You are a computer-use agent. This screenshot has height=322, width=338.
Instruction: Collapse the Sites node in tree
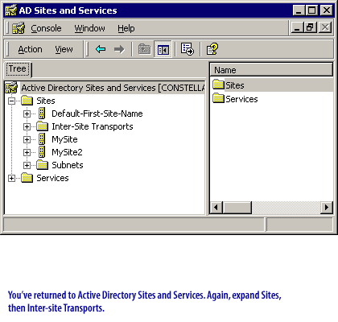[x=11, y=101]
